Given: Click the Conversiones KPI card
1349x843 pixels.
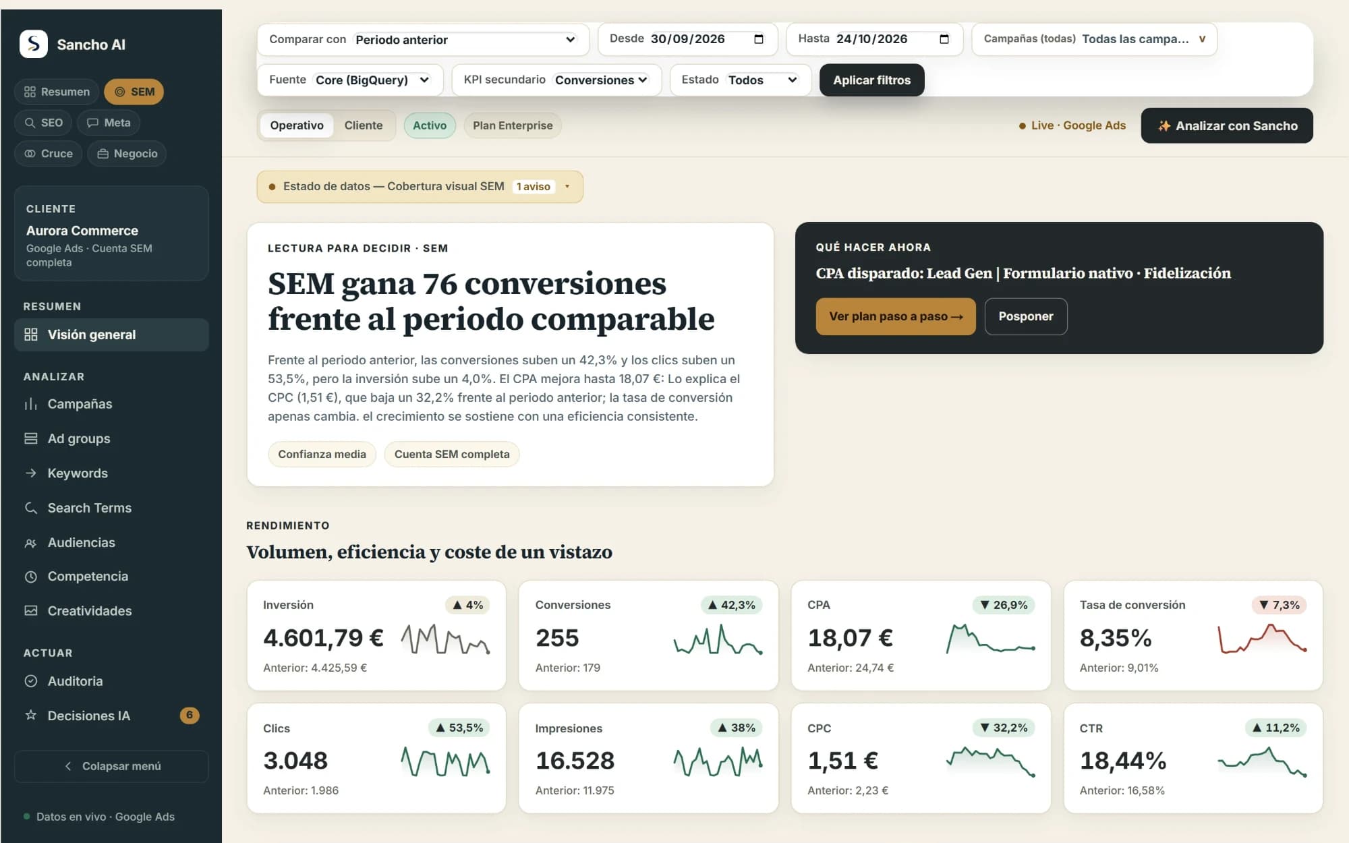Looking at the screenshot, I should point(648,635).
